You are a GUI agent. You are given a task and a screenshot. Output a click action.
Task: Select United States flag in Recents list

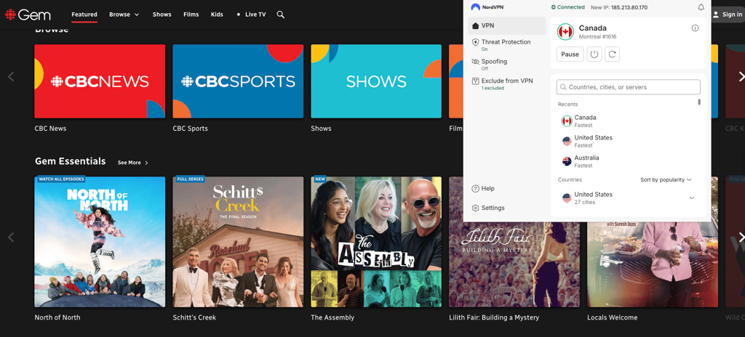pyautogui.click(x=566, y=141)
